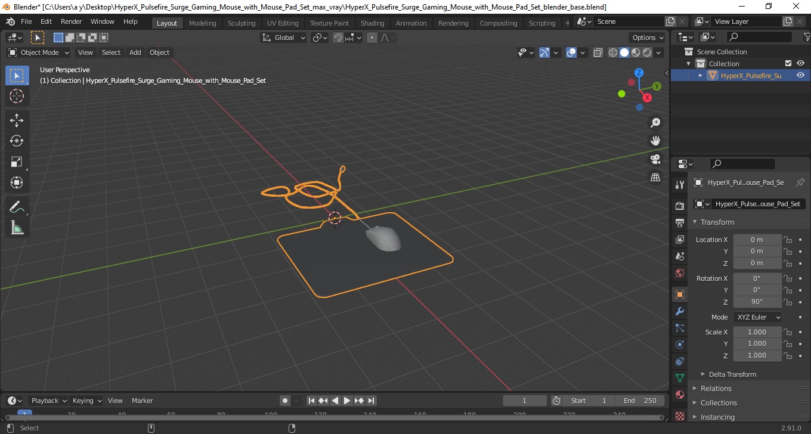Toggle camera view in viewport
The height and width of the screenshot is (434, 811).
(655, 159)
